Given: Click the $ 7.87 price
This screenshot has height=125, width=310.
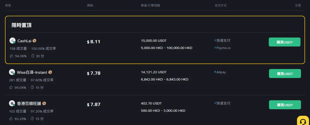Looking at the screenshot, I should point(94,104).
